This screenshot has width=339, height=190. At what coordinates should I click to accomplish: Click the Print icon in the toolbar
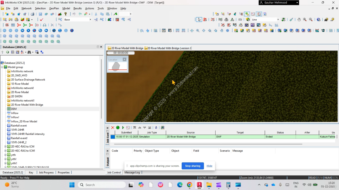click(x=32, y=14)
